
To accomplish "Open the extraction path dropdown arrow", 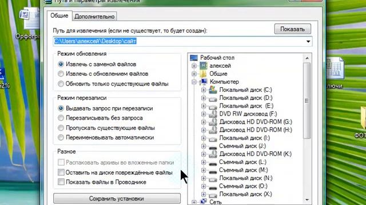I will 308,42.
